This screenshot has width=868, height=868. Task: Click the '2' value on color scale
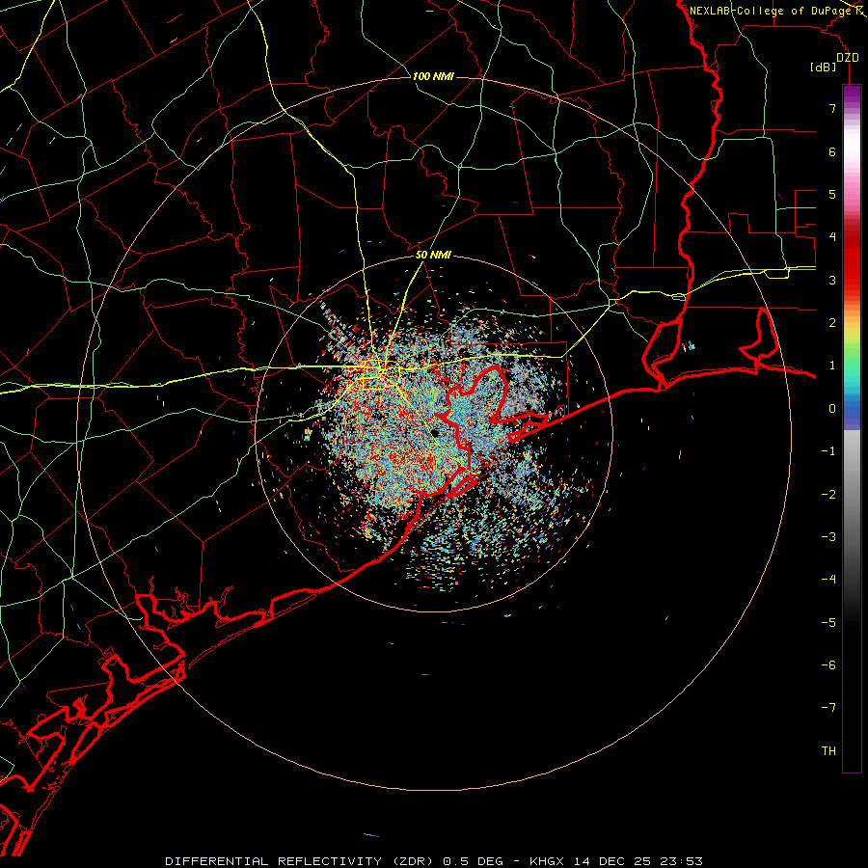point(832,323)
